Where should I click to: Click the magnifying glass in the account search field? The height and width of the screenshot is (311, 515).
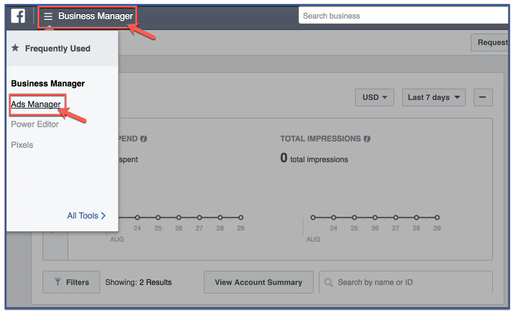328,282
